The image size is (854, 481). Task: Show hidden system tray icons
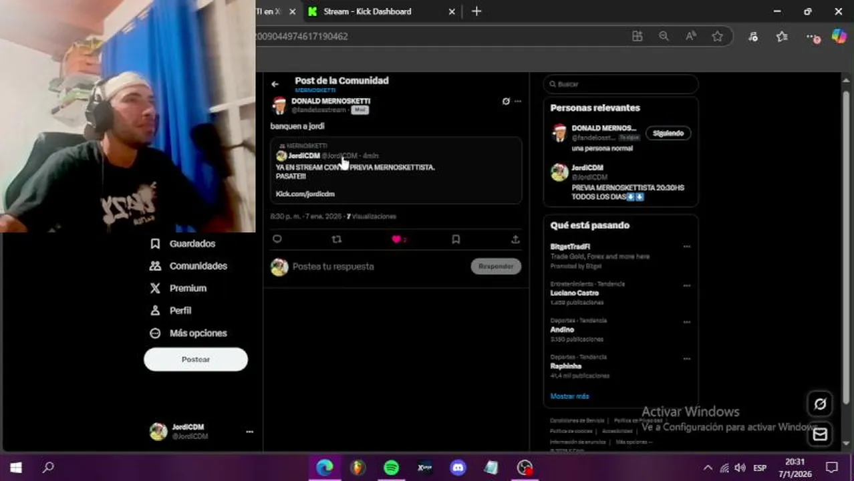[x=708, y=468]
